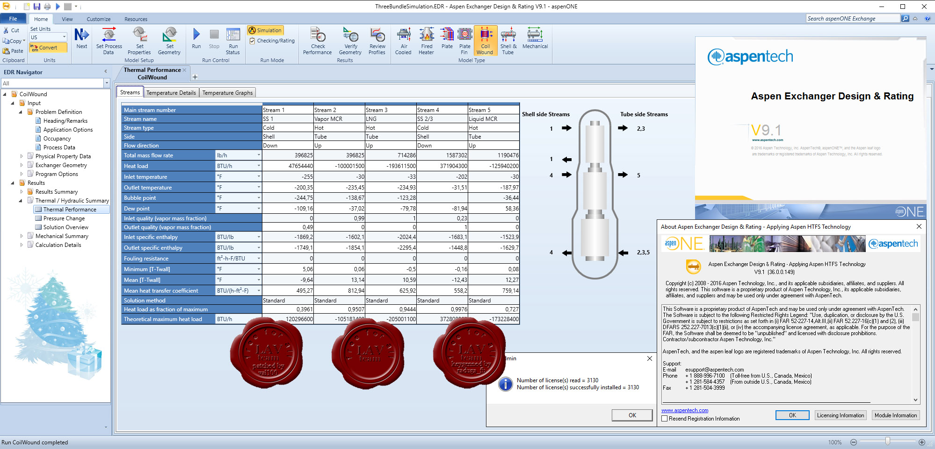The width and height of the screenshot is (935, 449).
Task: Open Set Geometry tool
Action: (169, 41)
